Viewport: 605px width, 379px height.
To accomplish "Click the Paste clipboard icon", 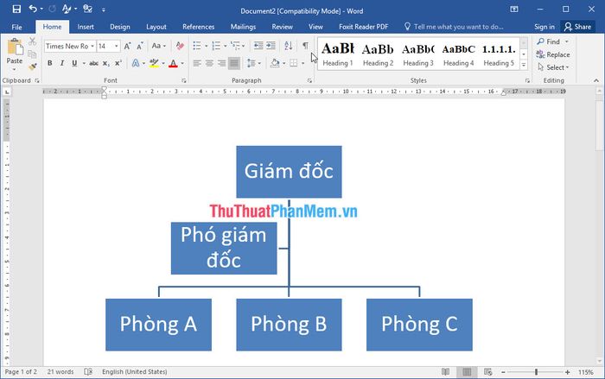I will 15,47.
